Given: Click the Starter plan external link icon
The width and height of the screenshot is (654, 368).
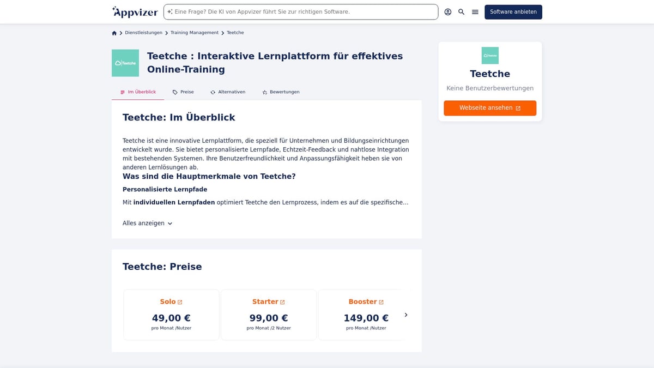Looking at the screenshot, I should pos(282,302).
